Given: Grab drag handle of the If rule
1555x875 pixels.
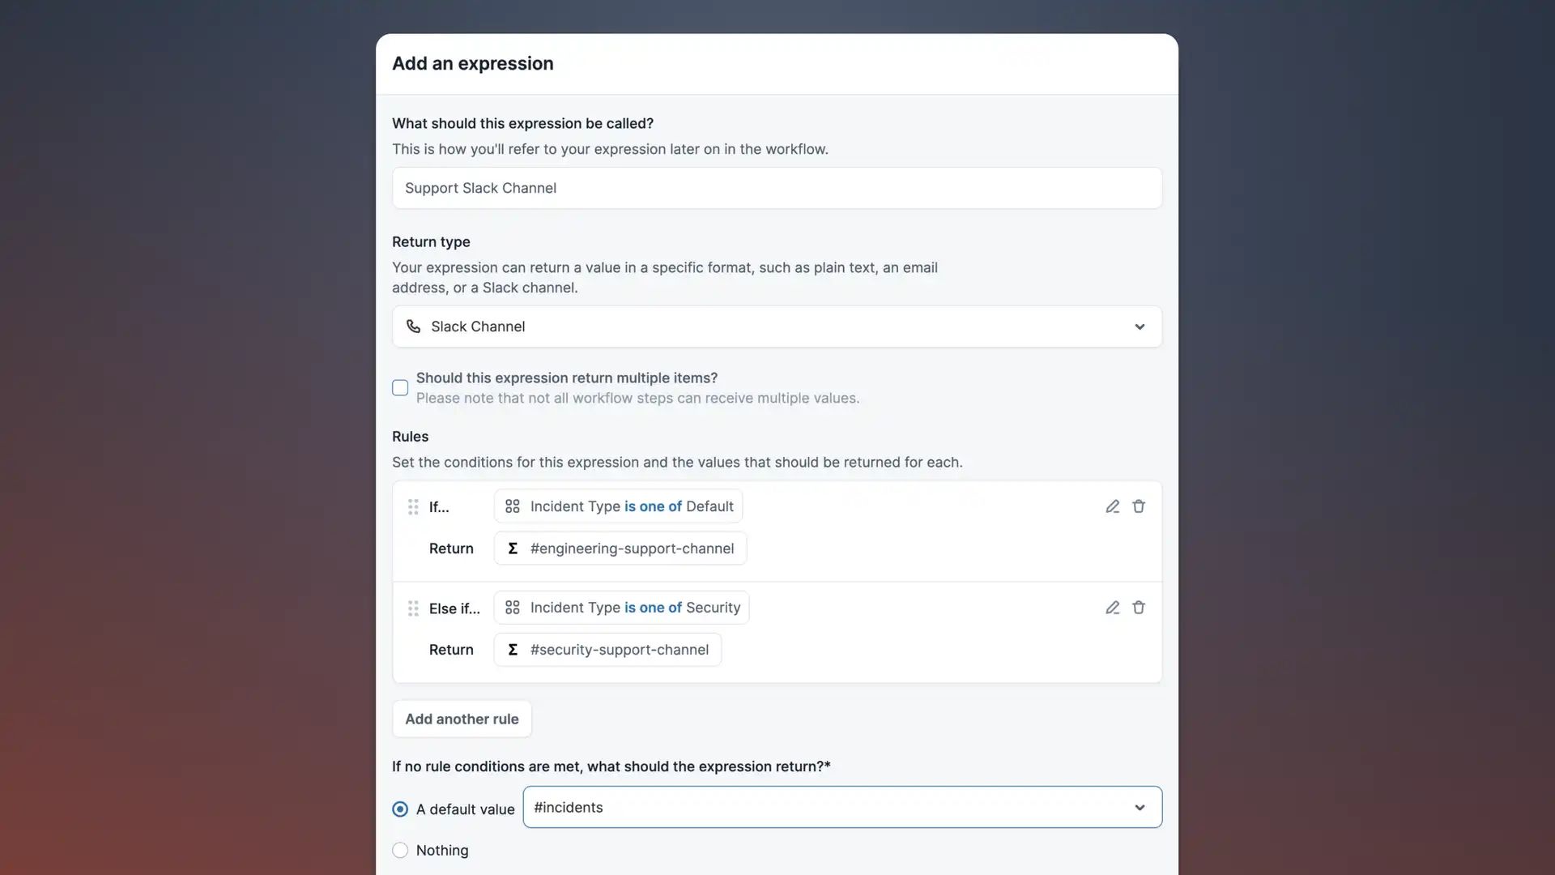Looking at the screenshot, I should click(x=413, y=507).
